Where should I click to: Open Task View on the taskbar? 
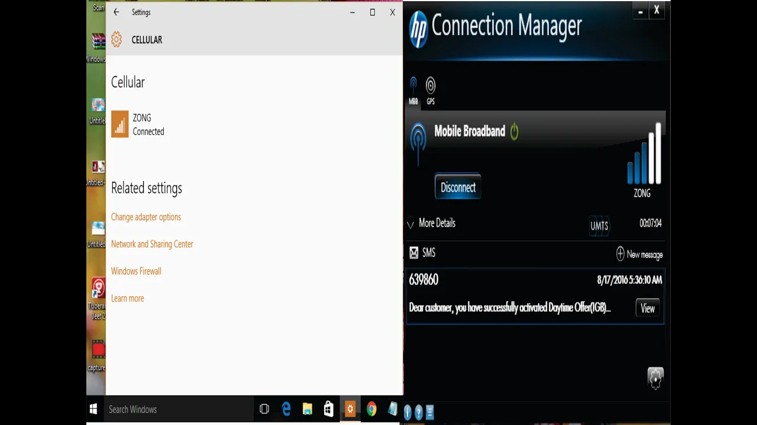pyautogui.click(x=264, y=409)
